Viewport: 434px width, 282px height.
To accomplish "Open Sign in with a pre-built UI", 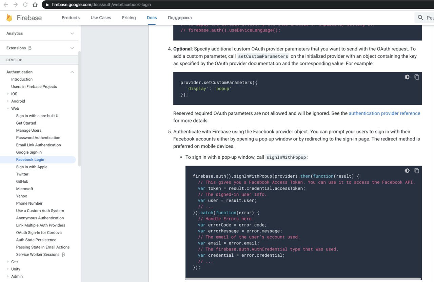I will click(38, 116).
